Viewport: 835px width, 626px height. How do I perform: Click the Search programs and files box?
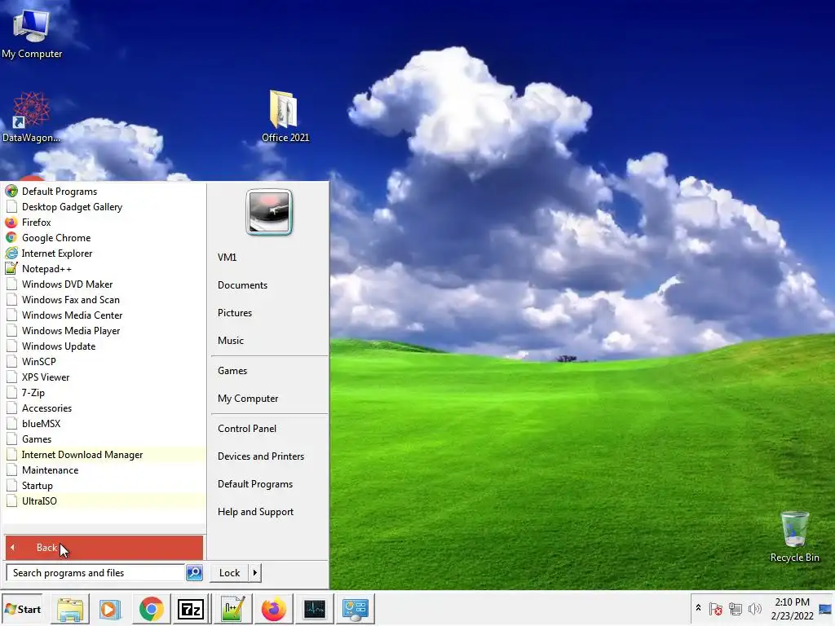click(96, 573)
